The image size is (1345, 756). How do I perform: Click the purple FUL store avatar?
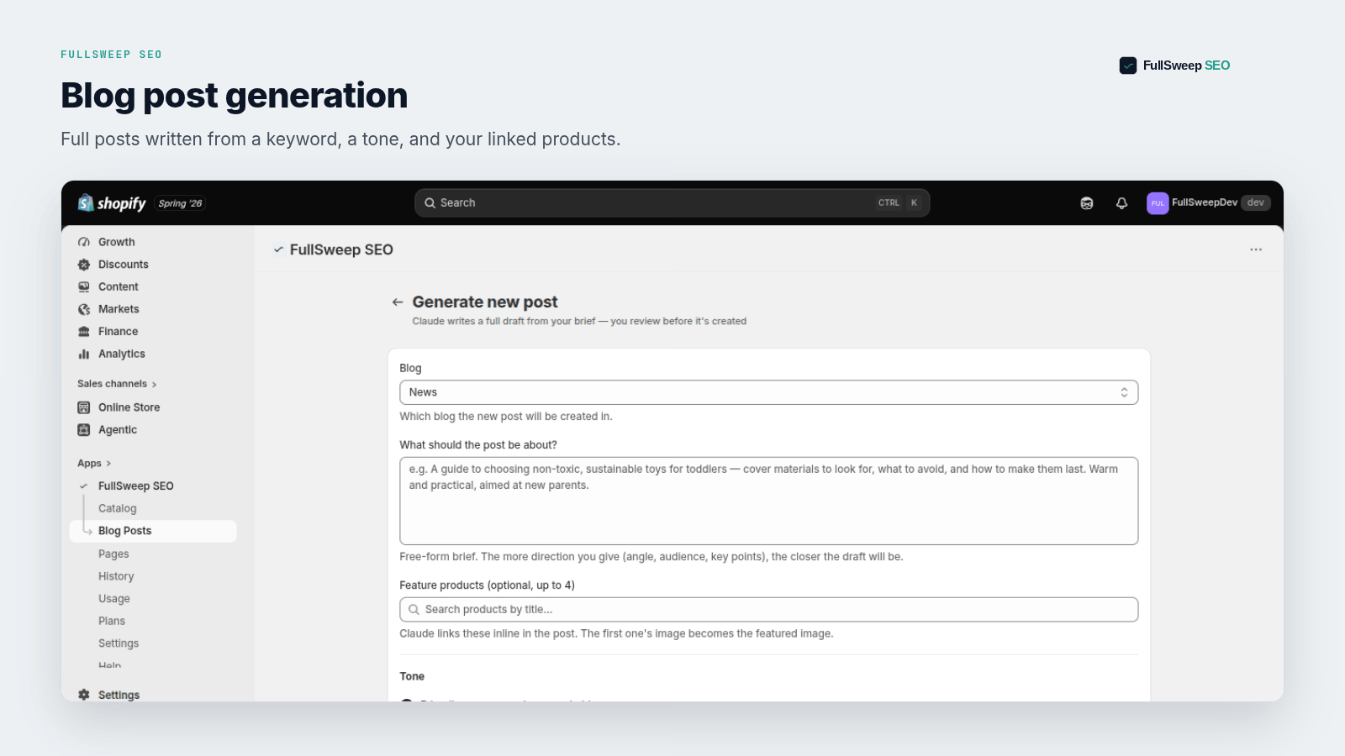click(x=1158, y=203)
